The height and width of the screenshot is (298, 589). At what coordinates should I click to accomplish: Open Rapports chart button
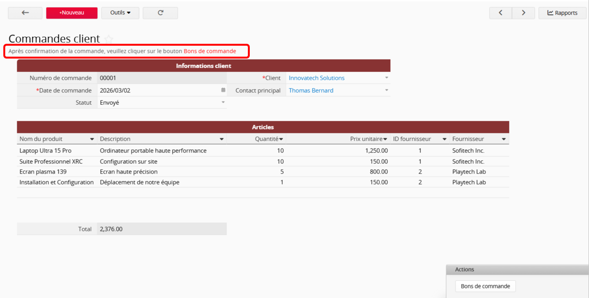562,13
